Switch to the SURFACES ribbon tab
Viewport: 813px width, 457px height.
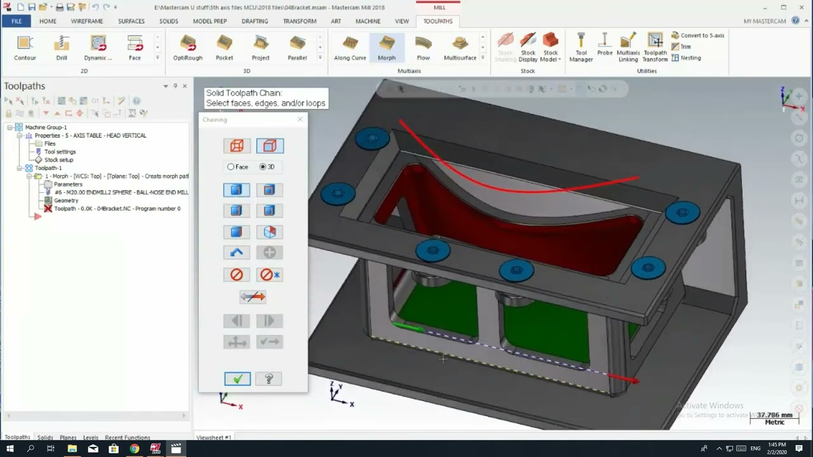131,21
